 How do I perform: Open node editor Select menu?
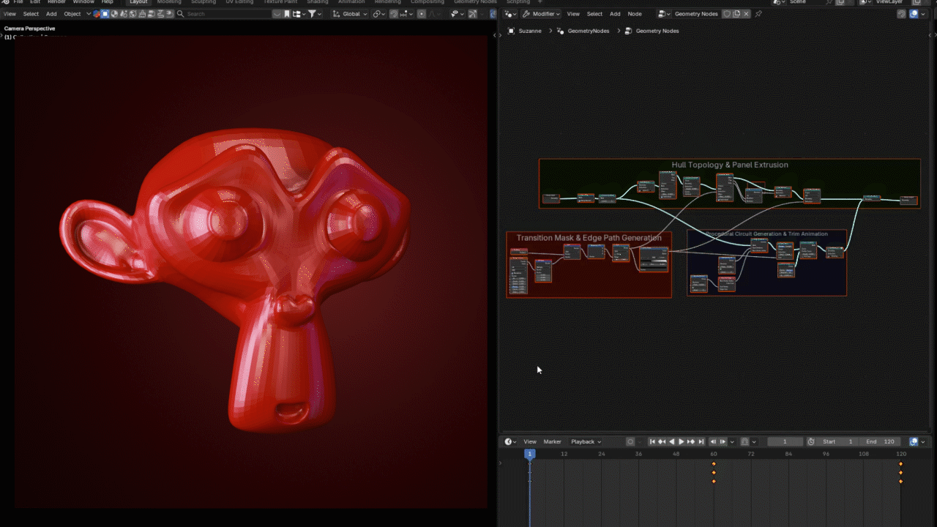[x=594, y=14]
